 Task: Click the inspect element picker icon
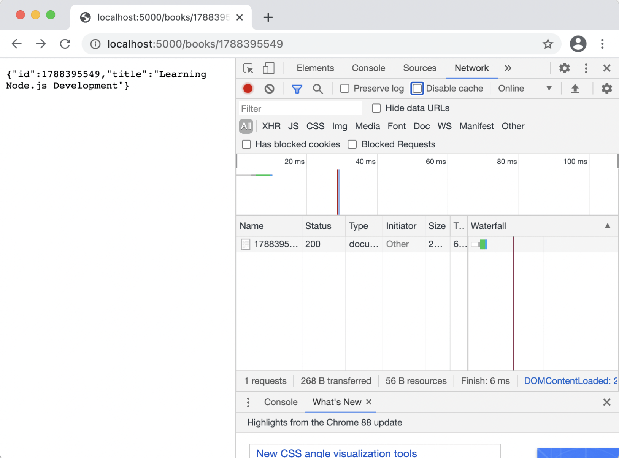click(x=248, y=68)
